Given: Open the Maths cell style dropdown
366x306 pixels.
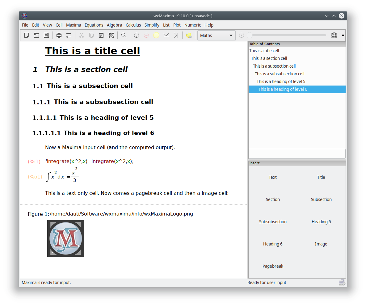Looking at the screenshot, I should pyautogui.click(x=217, y=36).
